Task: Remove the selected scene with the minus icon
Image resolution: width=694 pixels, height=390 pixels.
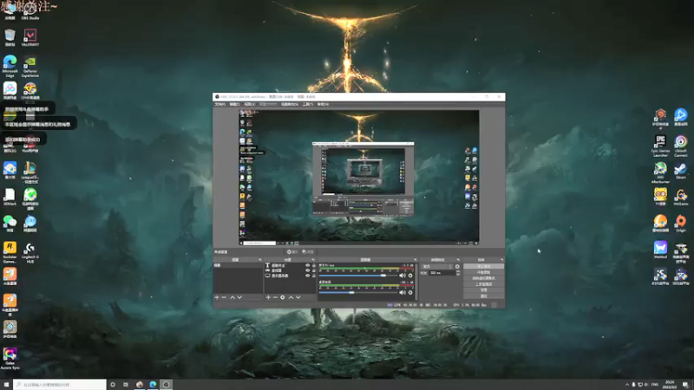Action: [x=224, y=297]
